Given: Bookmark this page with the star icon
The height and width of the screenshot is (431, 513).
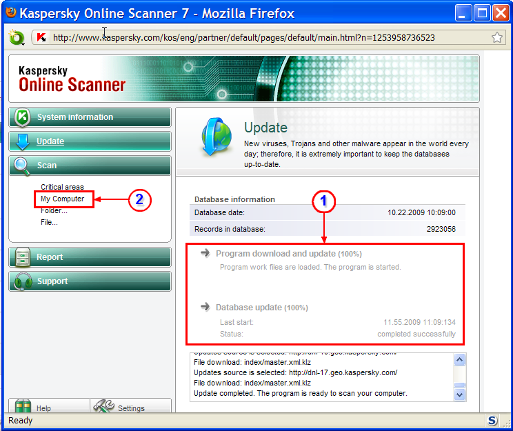Looking at the screenshot, I should 496,37.
